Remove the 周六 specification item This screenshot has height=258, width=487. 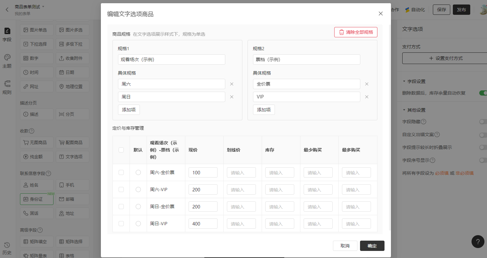click(x=231, y=84)
